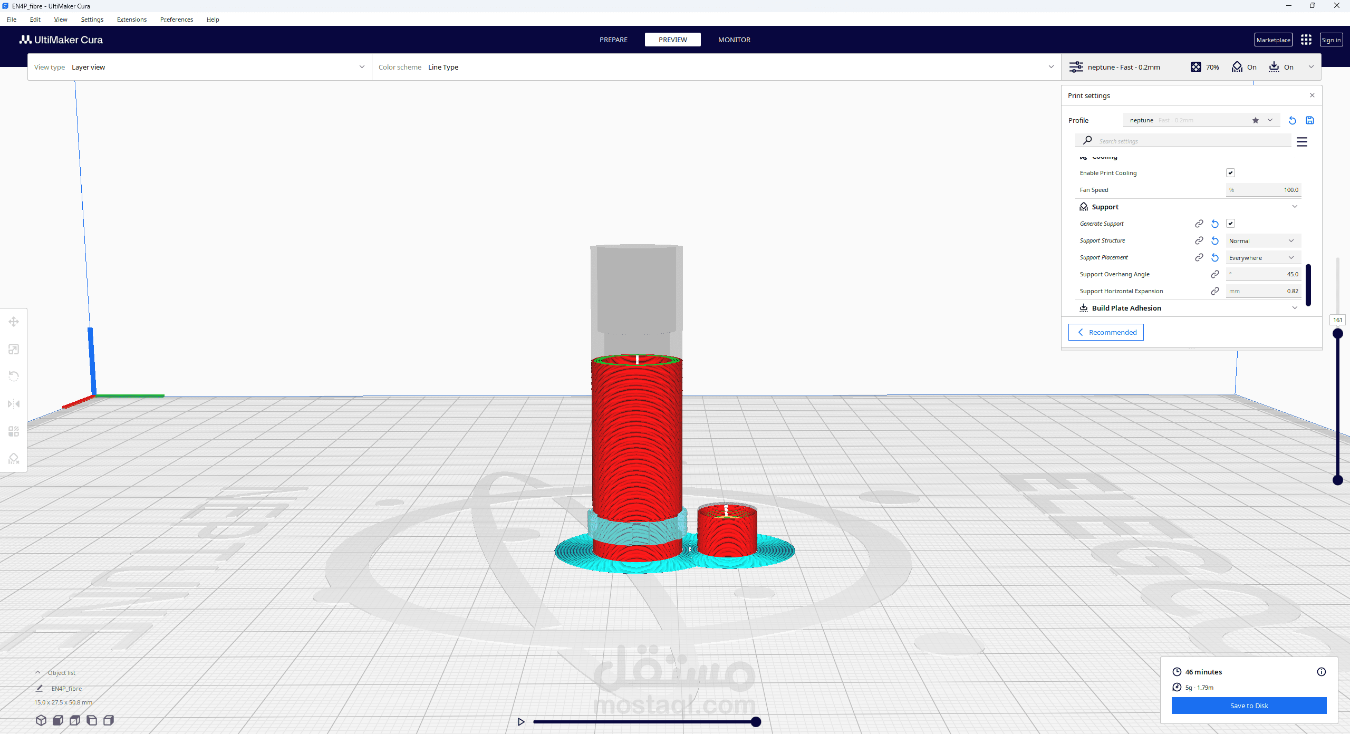This screenshot has height=734, width=1350.
Task: Select the Move tool in left toolbar
Action: click(x=14, y=322)
